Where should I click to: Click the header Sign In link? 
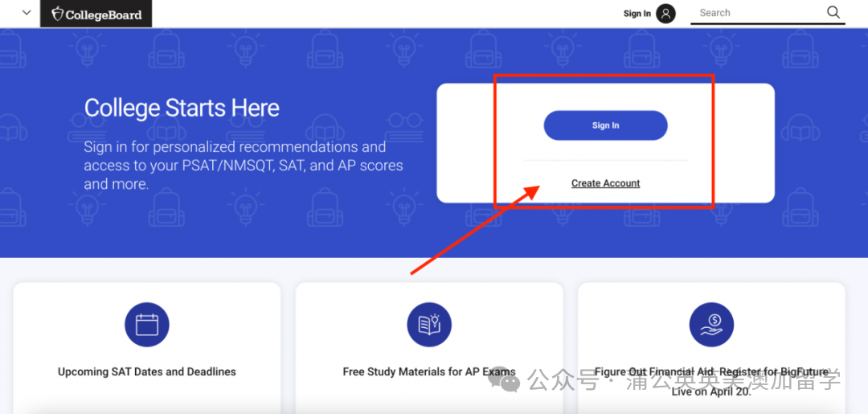[x=637, y=14]
